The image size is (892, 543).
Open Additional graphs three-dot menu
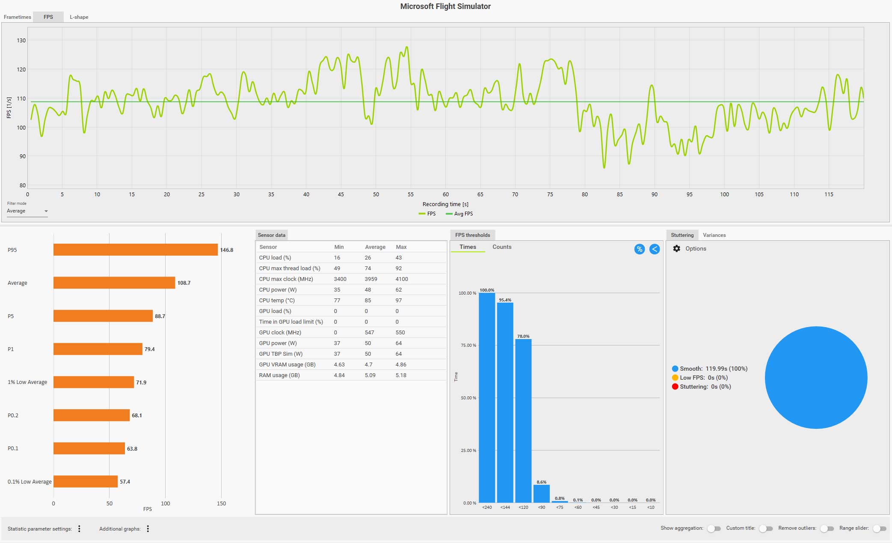[148, 529]
